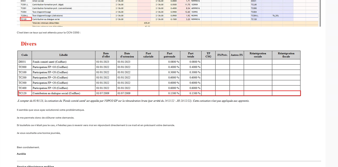Click 'Total des retenues déductibles' row
Viewport: 338px width, 167px height.
pyautogui.click(x=46, y=23)
